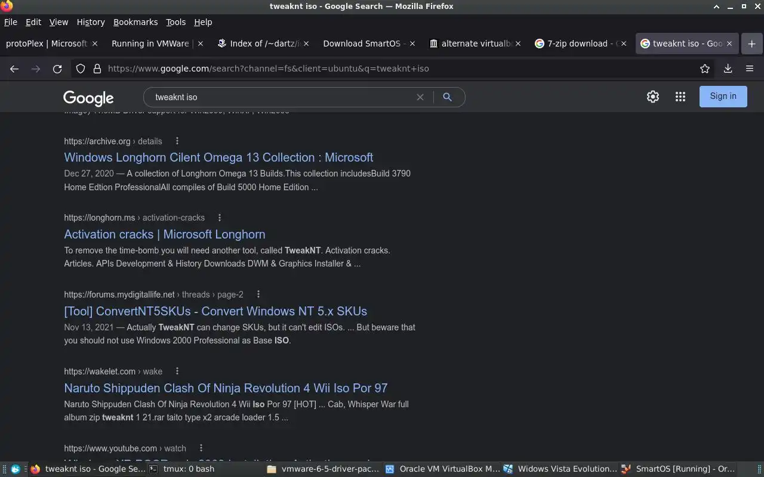
Task: Click the Sign in button
Action: 723,96
